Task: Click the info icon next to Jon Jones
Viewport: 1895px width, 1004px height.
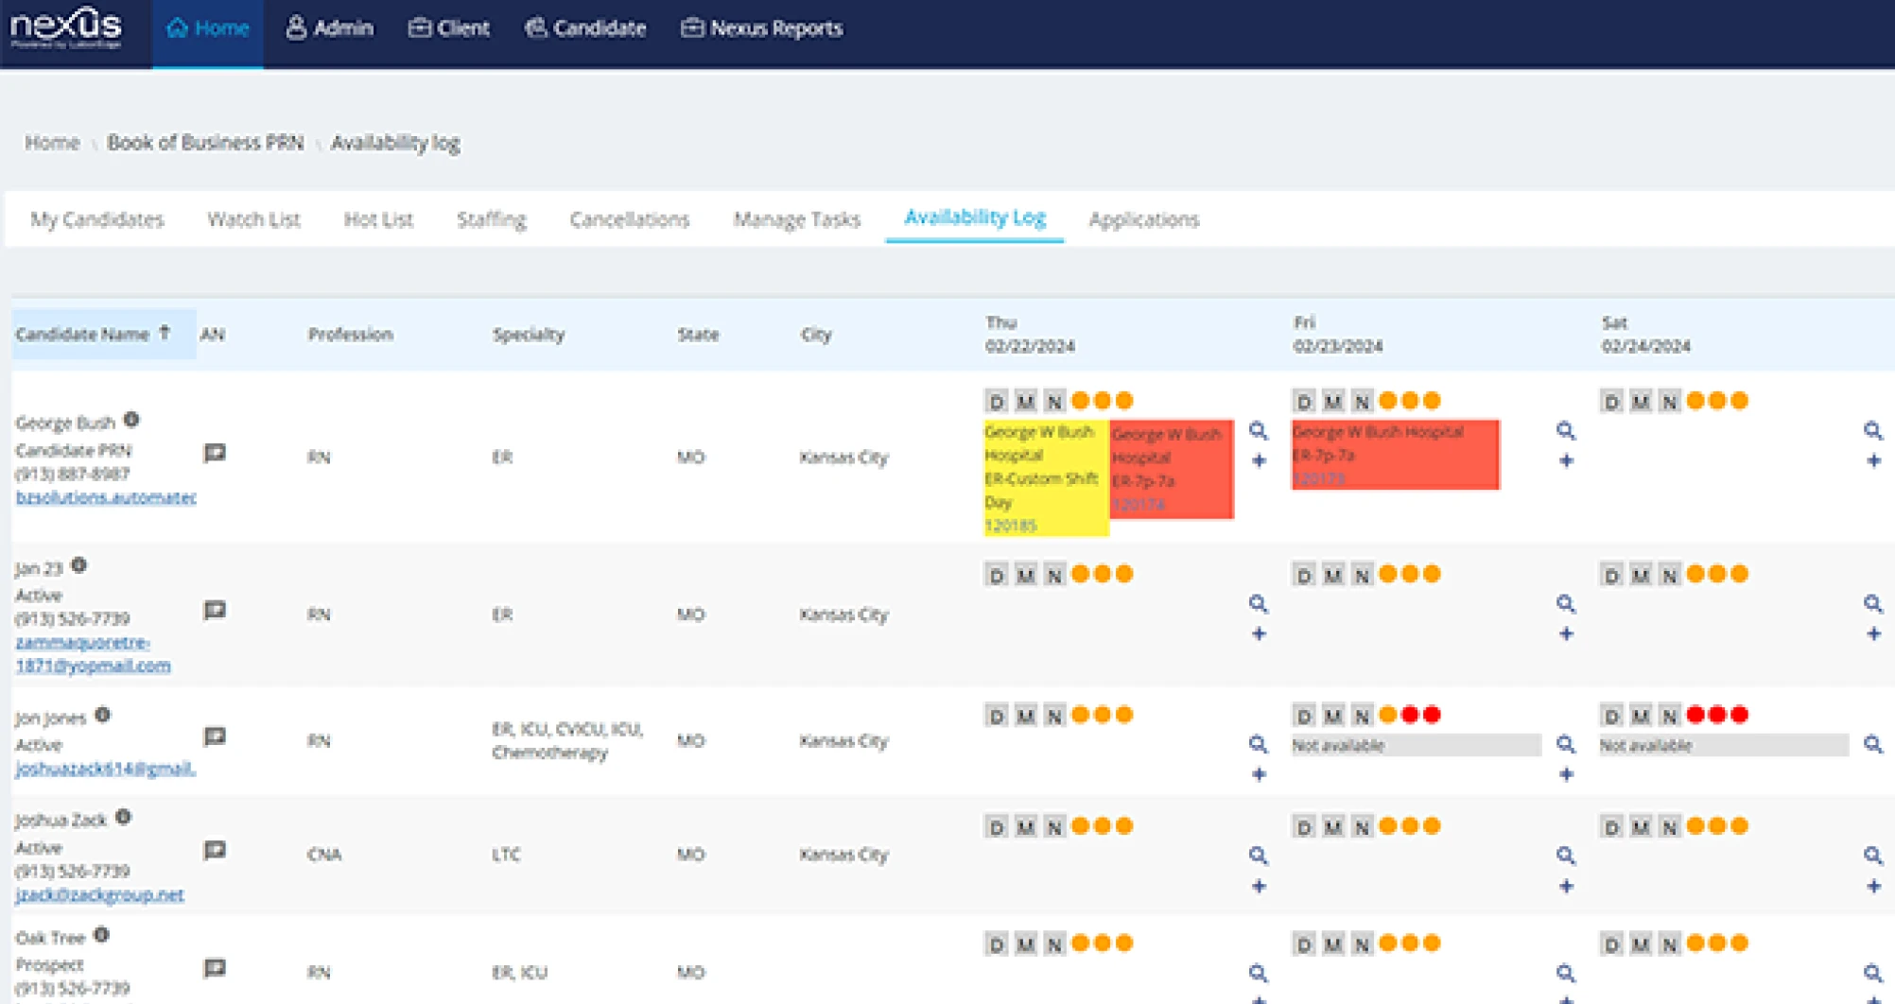Action: [x=103, y=715]
